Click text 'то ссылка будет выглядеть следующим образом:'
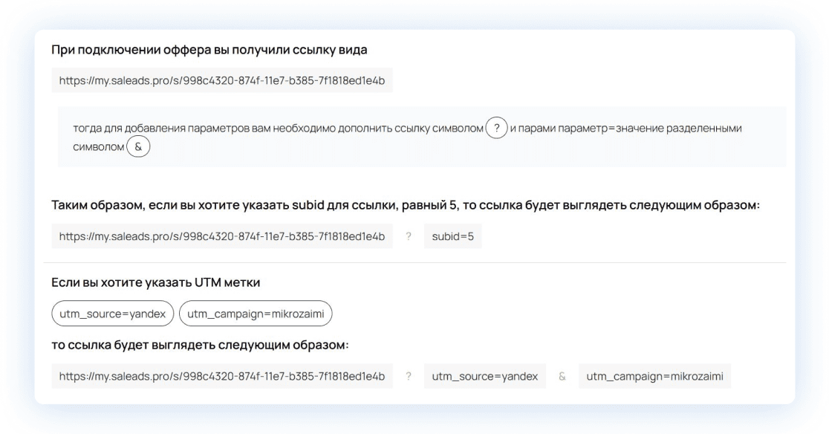 coord(200,345)
